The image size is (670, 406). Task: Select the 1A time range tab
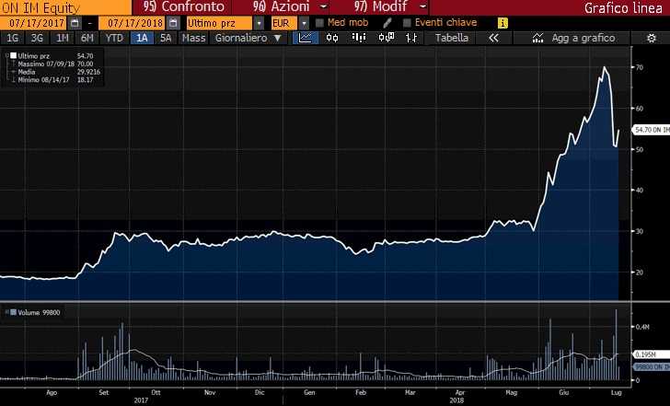point(142,38)
